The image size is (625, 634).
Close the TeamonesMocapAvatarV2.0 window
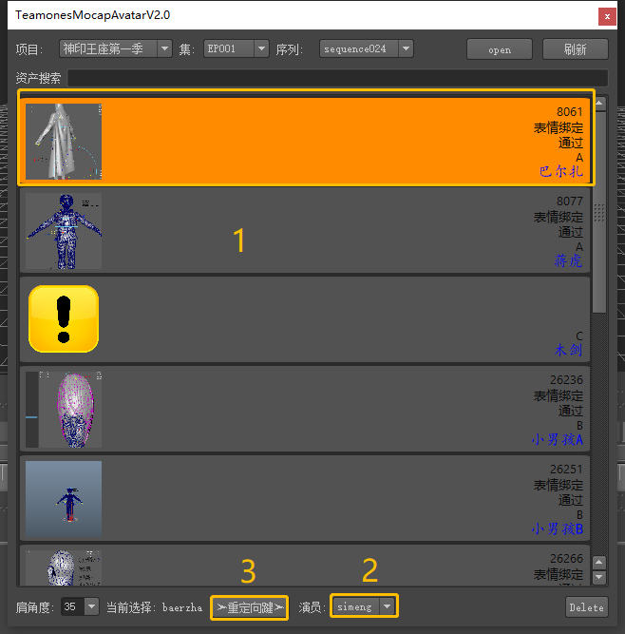coord(607,16)
